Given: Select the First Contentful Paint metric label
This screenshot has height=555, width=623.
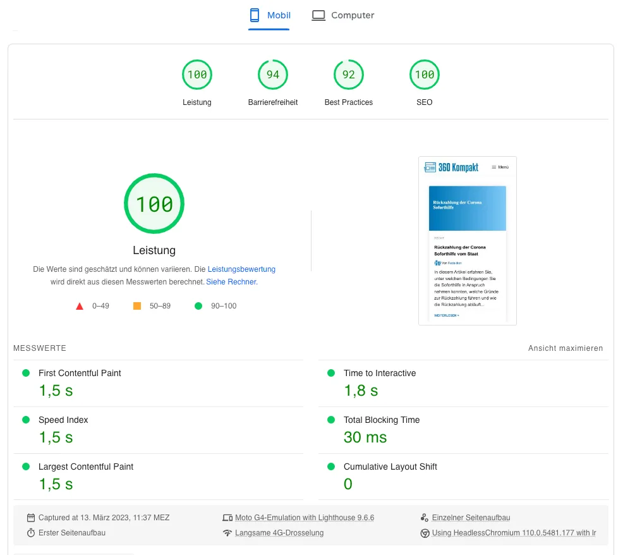Looking at the screenshot, I should point(80,374).
